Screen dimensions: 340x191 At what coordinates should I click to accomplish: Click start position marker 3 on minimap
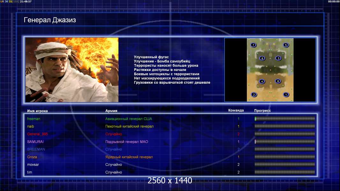click(278, 58)
